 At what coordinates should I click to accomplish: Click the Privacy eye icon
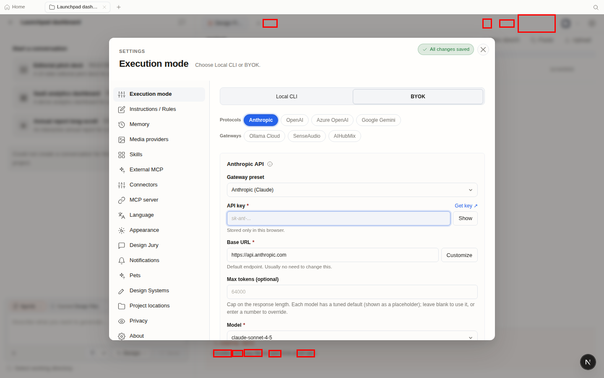point(122,321)
